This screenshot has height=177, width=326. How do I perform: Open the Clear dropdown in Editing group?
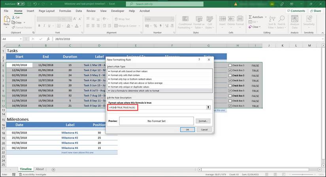tap(256, 27)
